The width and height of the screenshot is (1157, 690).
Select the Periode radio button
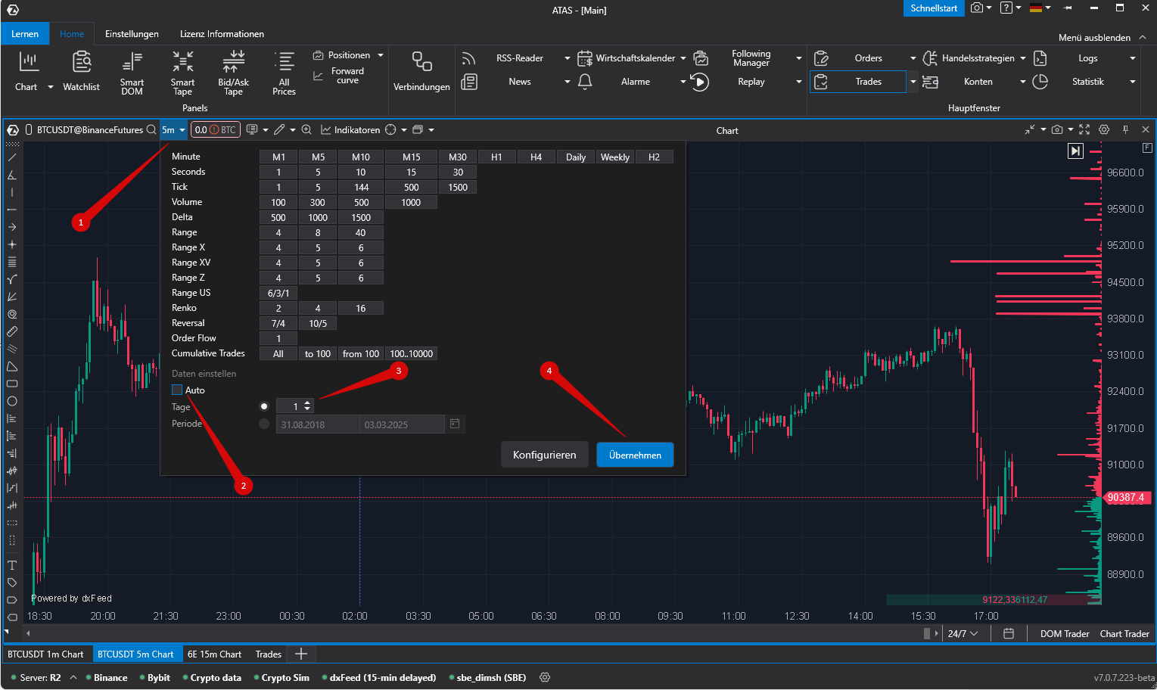[x=264, y=424]
